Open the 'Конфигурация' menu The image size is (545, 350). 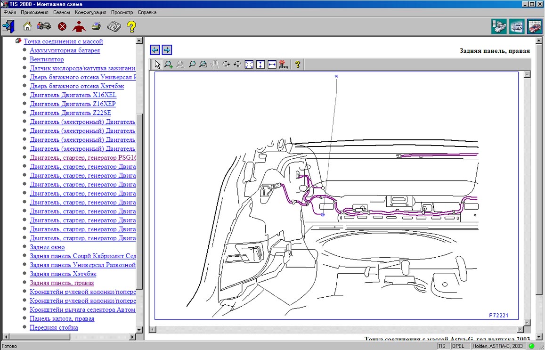90,12
